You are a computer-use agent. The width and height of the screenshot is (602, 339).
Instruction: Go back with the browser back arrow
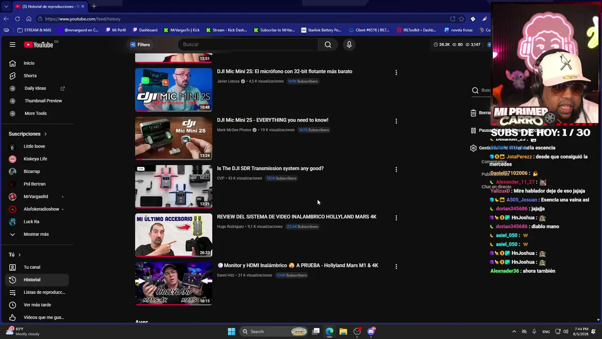(6, 19)
